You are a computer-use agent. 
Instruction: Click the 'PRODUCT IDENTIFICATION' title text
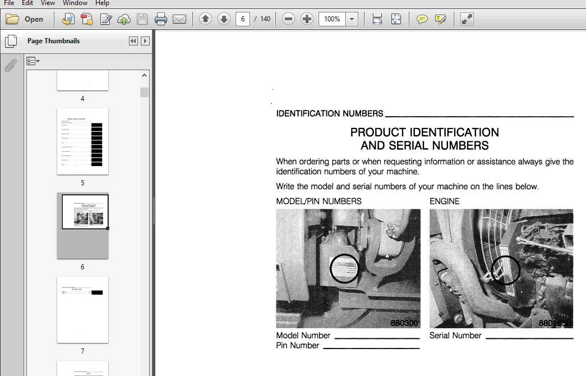(424, 132)
